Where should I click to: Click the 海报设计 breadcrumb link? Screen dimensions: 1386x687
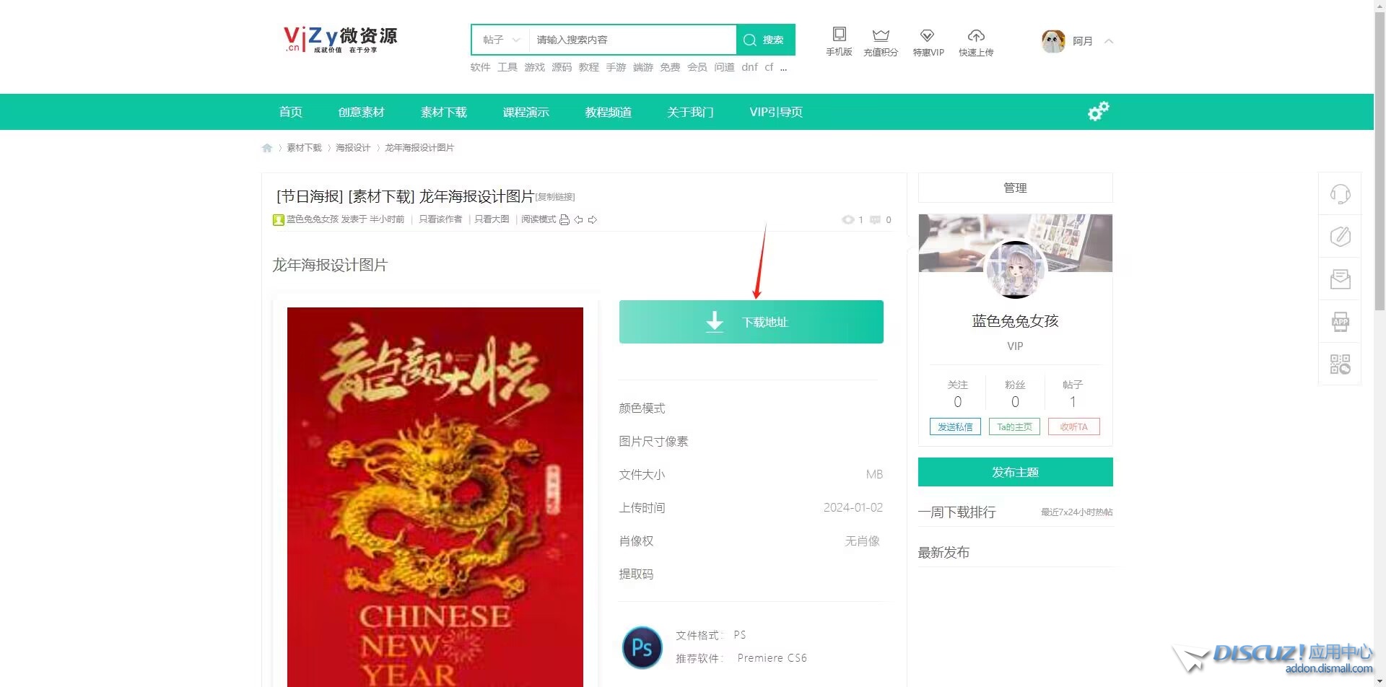click(353, 148)
